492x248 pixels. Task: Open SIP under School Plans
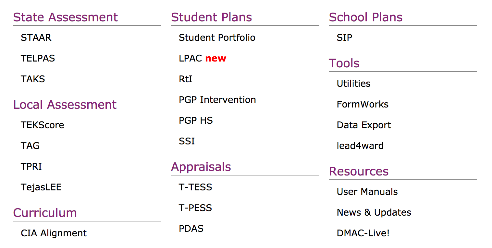coord(344,38)
